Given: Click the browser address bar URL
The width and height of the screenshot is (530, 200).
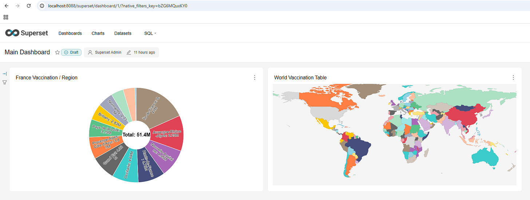Looking at the screenshot, I should tap(118, 6).
